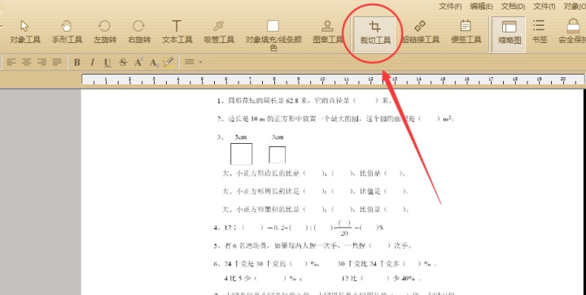Toggle bold formatting B

pyautogui.click(x=77, y=63)
